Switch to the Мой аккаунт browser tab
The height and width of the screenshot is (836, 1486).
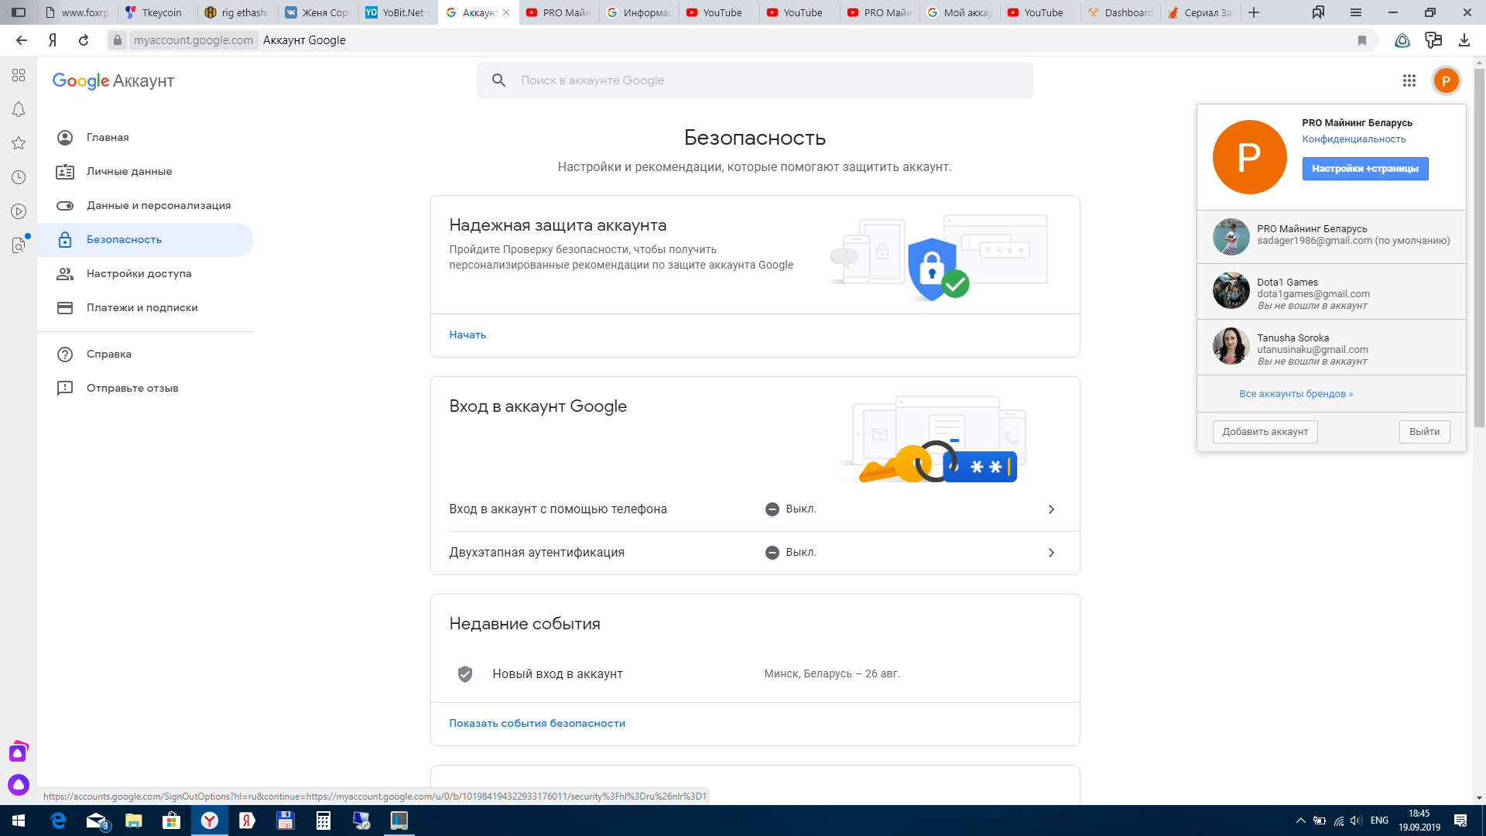(x=960, y=12)
